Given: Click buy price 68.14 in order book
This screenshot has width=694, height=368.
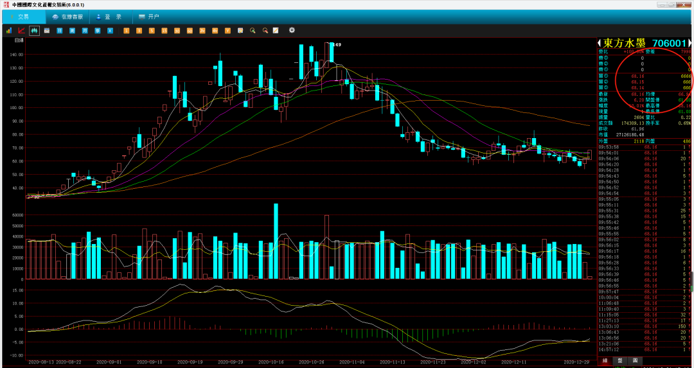Looking at the screenshot, I should coord(637,87).
